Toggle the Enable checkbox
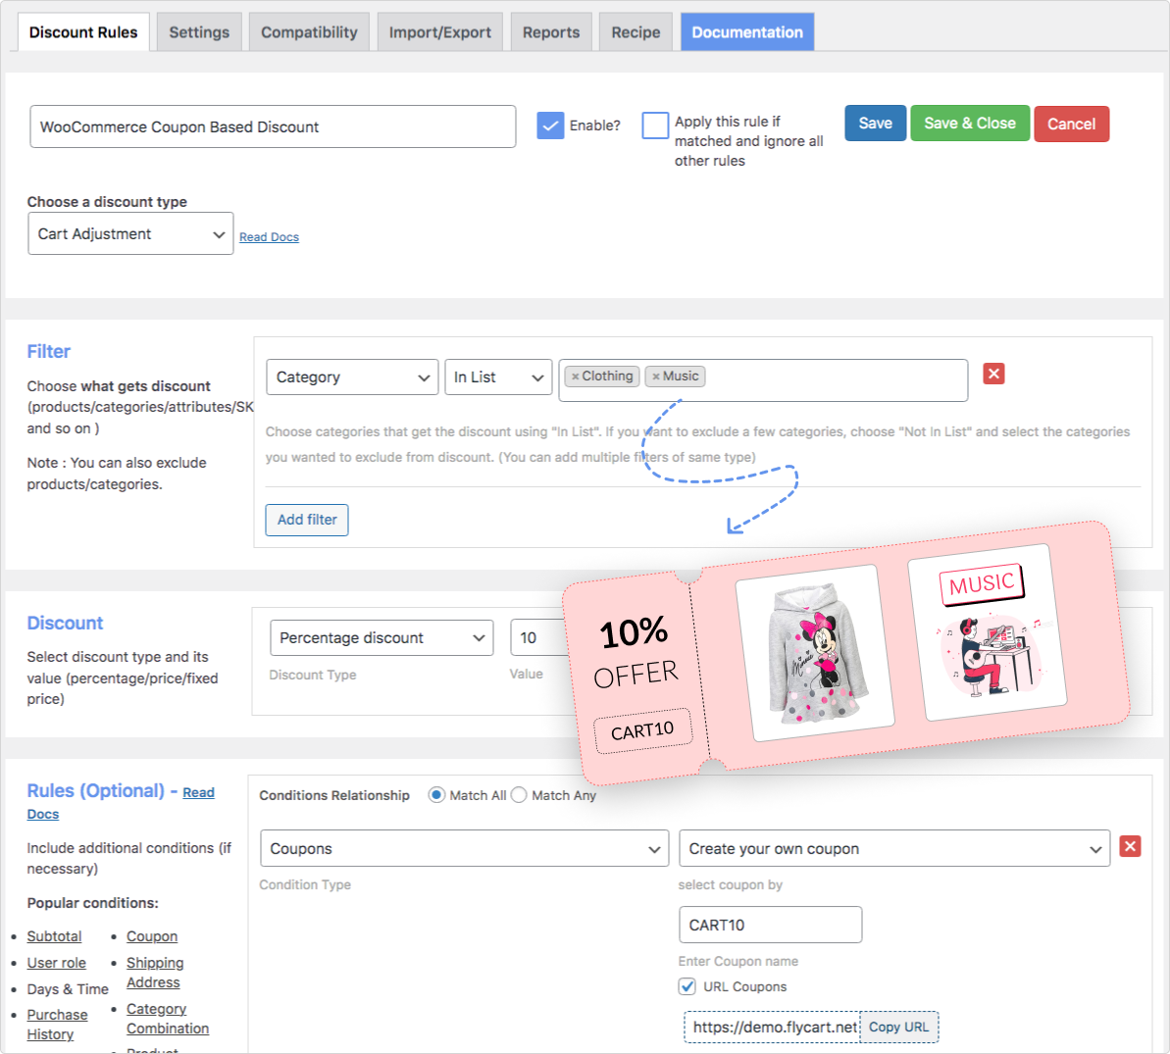Viewport: 1170px width, 1054px height. [551, 125]
